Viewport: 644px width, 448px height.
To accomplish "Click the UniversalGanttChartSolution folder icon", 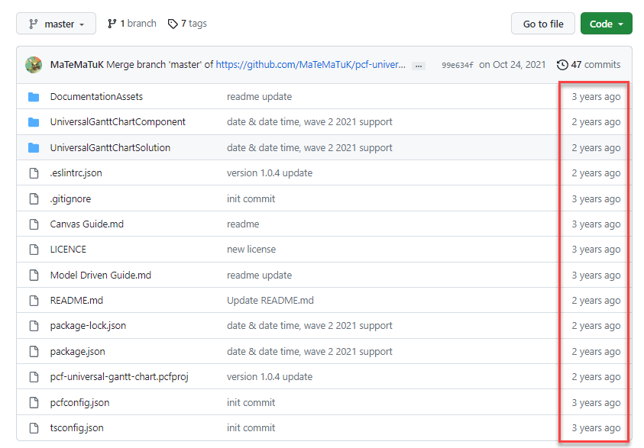I will point(34,148).
